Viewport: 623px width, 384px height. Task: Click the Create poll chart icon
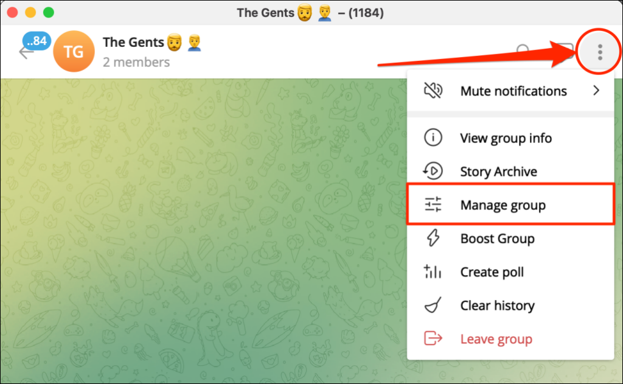pos(433,272)
